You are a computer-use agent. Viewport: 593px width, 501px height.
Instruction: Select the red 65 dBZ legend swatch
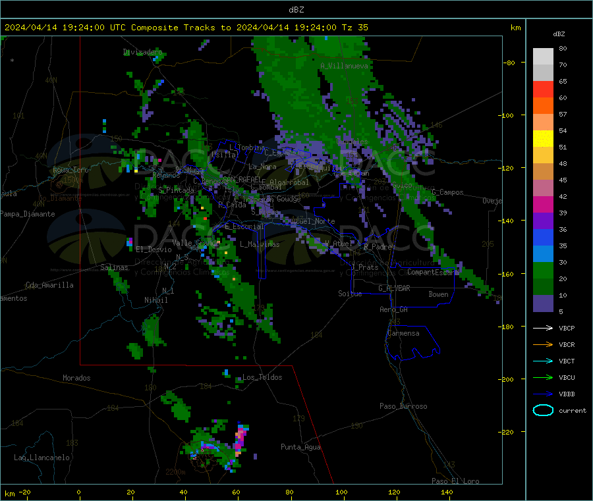pyautogui.click(x=543, y=89)
